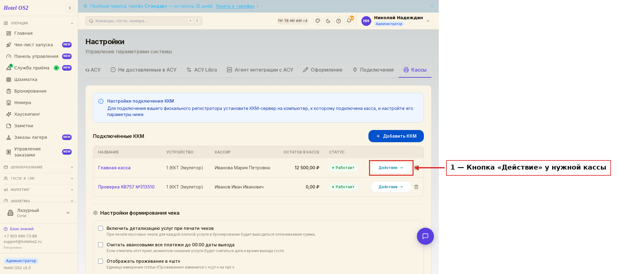Switch to Агент интеграции с АСУ tab
This screenshot has height=274, width=618.
(260, 70)
